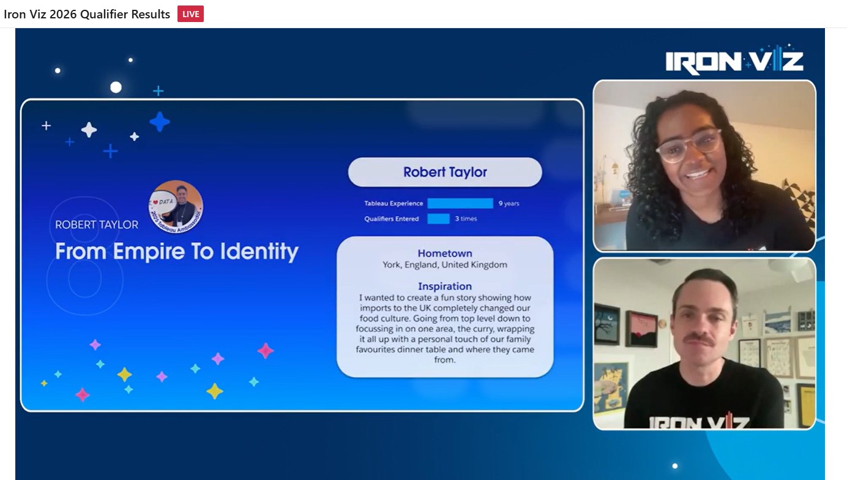This screenshot has width=847, height=480.
Task: Click the small "ROBERT TAYLOR" caption
Action: pyautogui.click(x=97, y=225)
